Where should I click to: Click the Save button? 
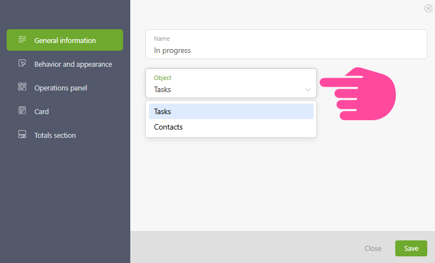(x=411, y=248)
